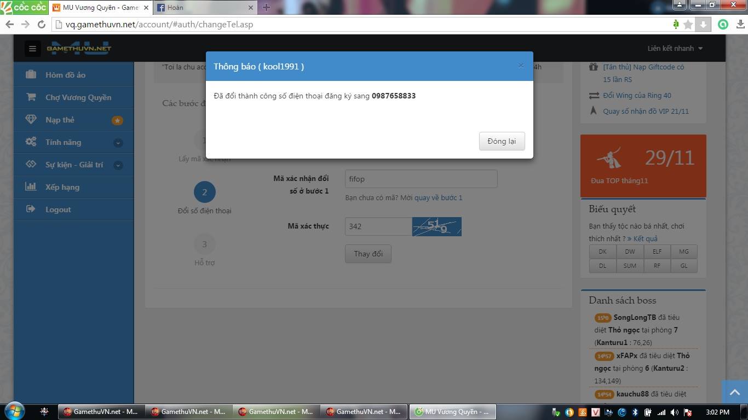Click the shopping cart icon beside Chợ Vương Quyền
748x420 pixels.
point(31,97)
